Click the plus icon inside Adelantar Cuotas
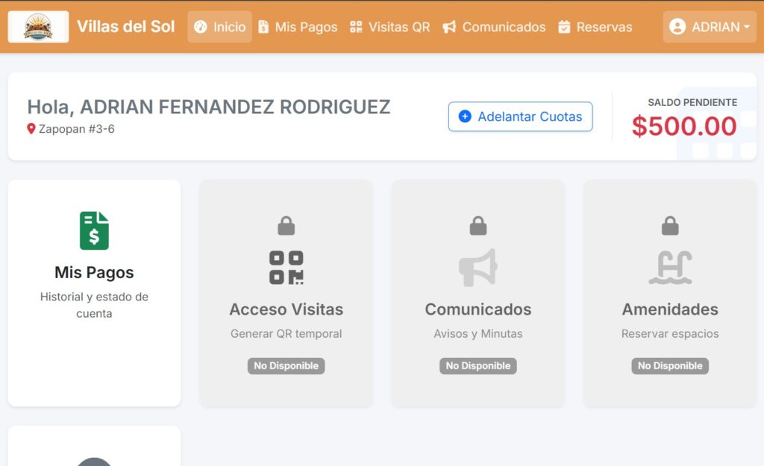The width and height of the screenshot is (764, 466). point(465,116)
